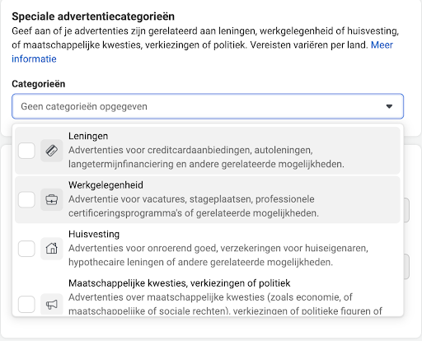Follow the 'Meer informatie' link
The width and height of the screenshot is (422, 341).
pyautogui.click(x=382, y=44)
